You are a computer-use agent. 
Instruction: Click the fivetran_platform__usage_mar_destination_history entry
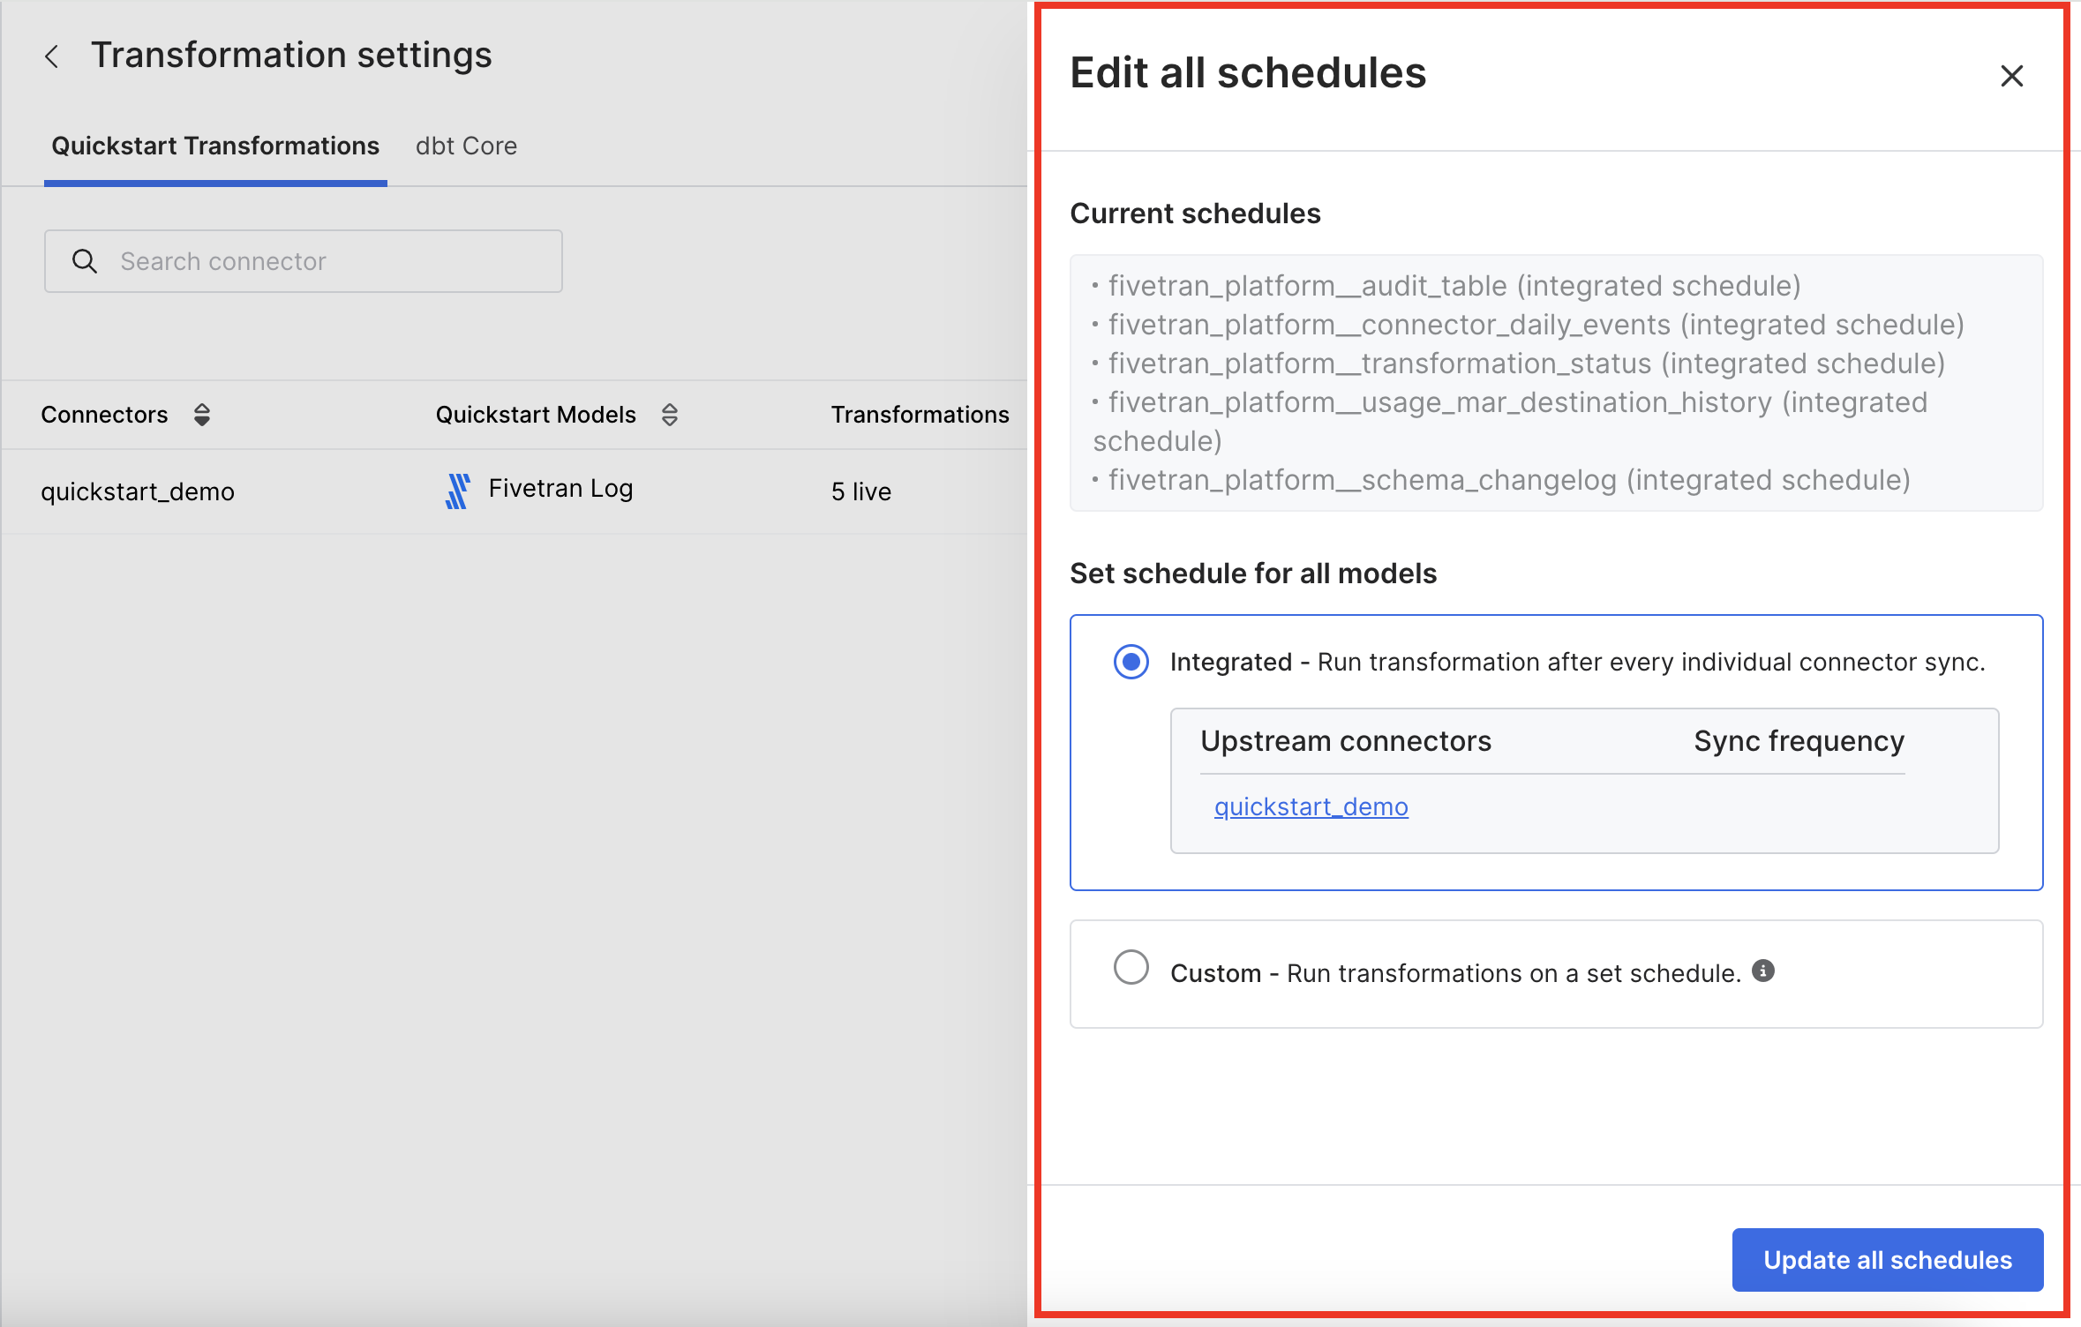tap(1509, 422)
